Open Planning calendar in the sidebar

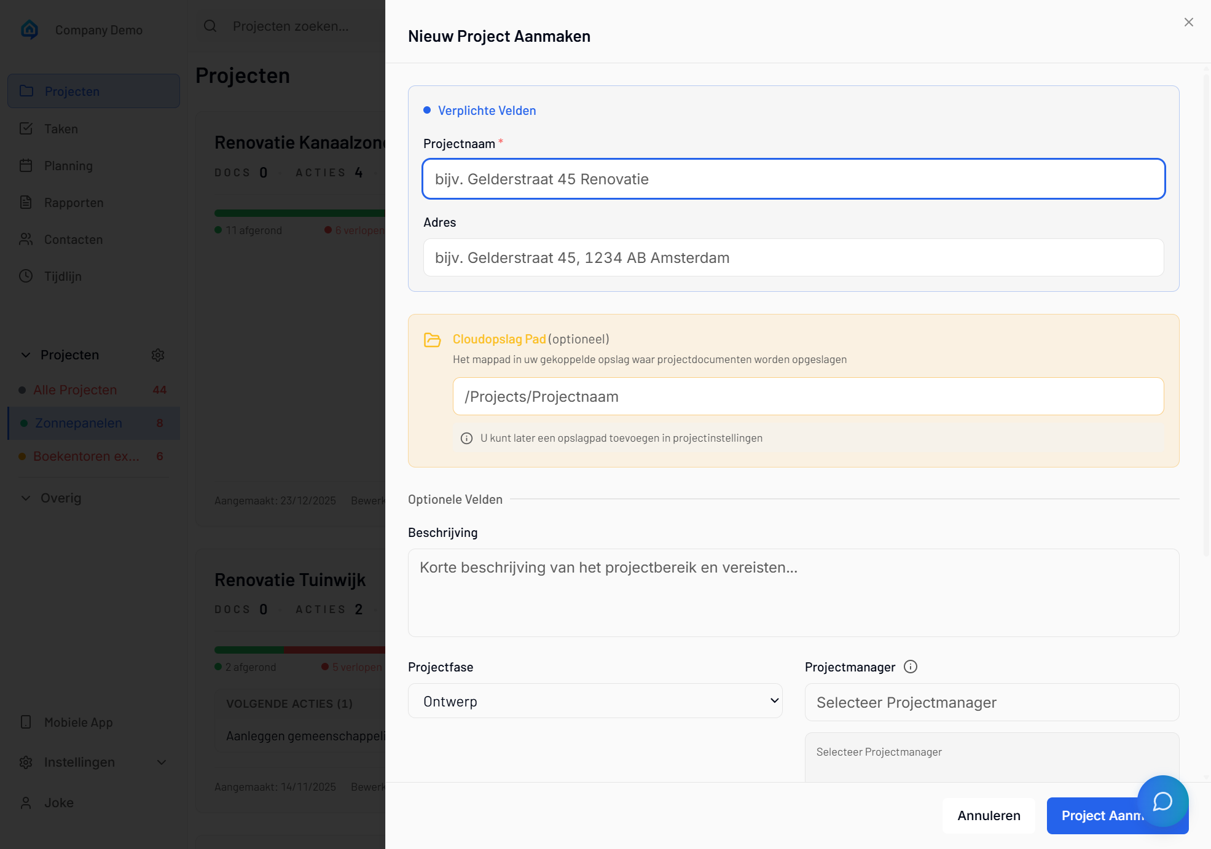pyautogui.click(x=68, y=166)
